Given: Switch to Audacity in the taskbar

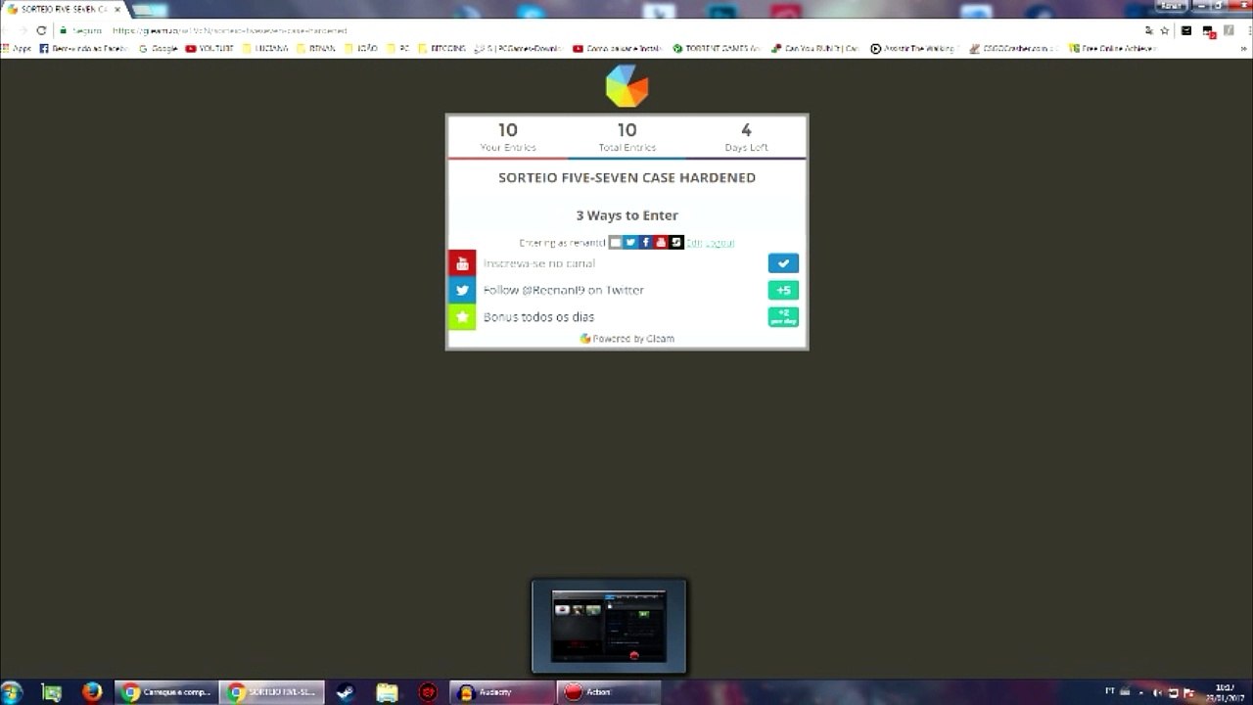Looking at the screenshot, I should [x=502, y=692].
